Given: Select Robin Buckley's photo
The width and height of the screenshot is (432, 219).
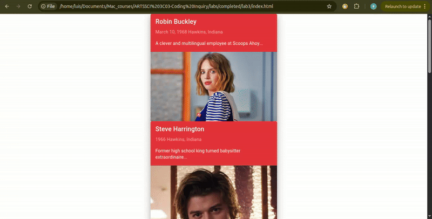Looking at the screenshot, I should (213, 86).
